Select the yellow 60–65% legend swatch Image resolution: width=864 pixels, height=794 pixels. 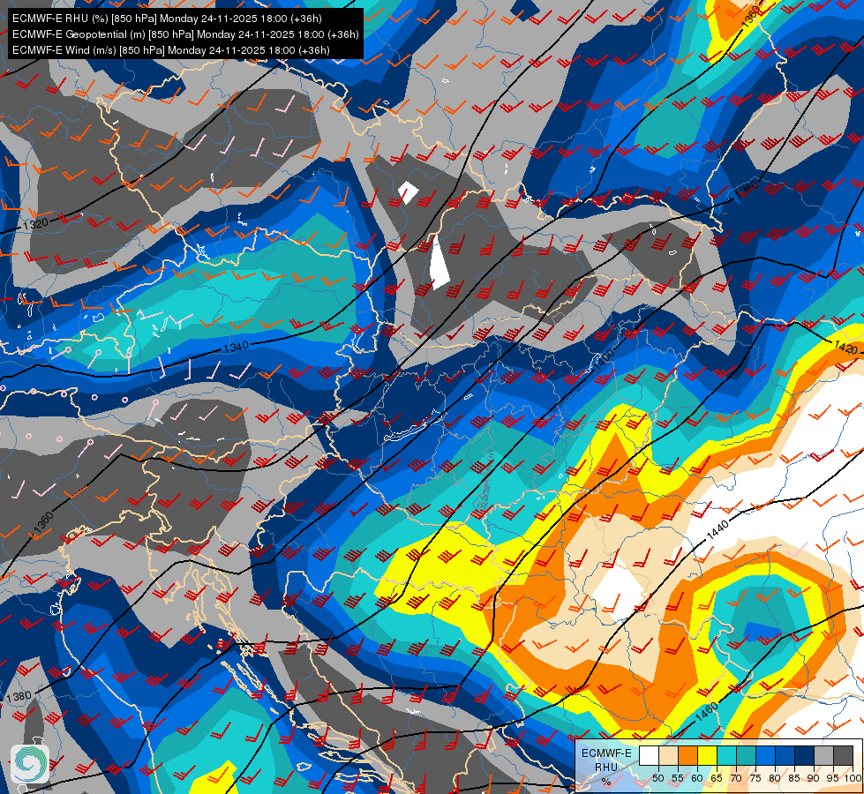tap(706, 756)
